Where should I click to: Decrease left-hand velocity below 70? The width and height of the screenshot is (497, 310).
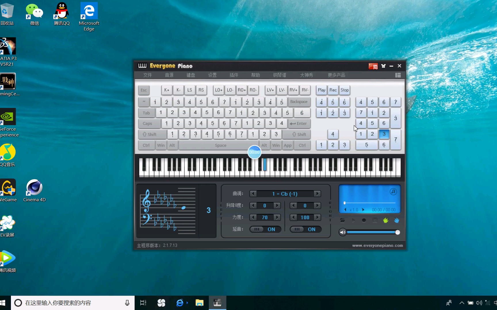[x=253, y=217]
